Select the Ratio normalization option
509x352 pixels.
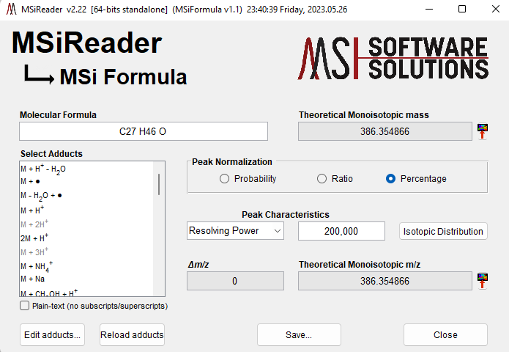point(322,178)
